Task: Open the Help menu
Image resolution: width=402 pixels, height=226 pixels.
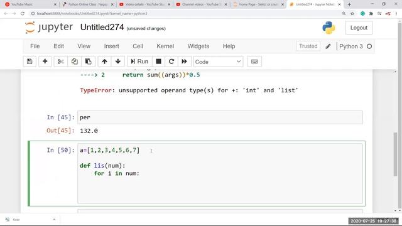Action: pos(229,46)
